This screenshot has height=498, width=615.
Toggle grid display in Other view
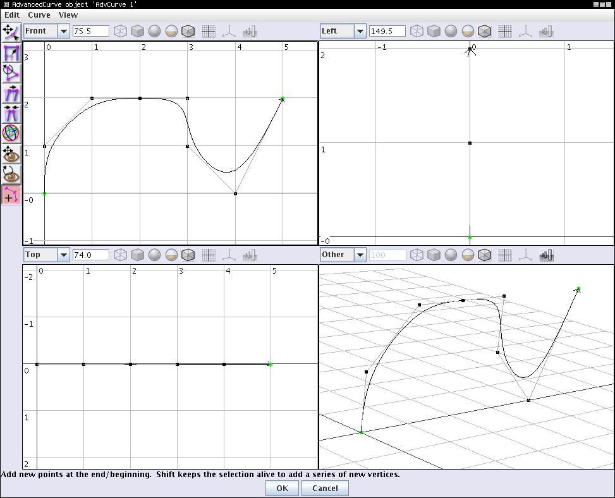coord(505,255)
